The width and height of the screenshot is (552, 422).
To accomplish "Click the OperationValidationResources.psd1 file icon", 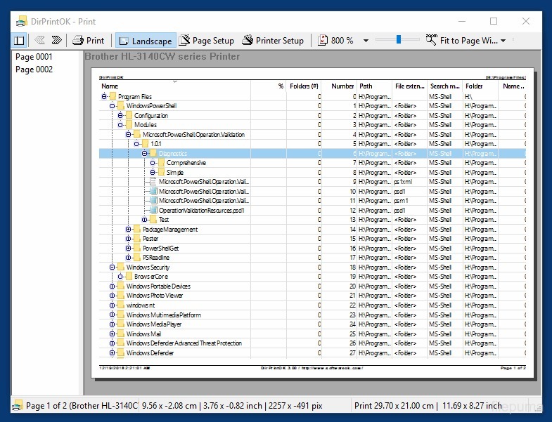I will (x=153, y=210).
